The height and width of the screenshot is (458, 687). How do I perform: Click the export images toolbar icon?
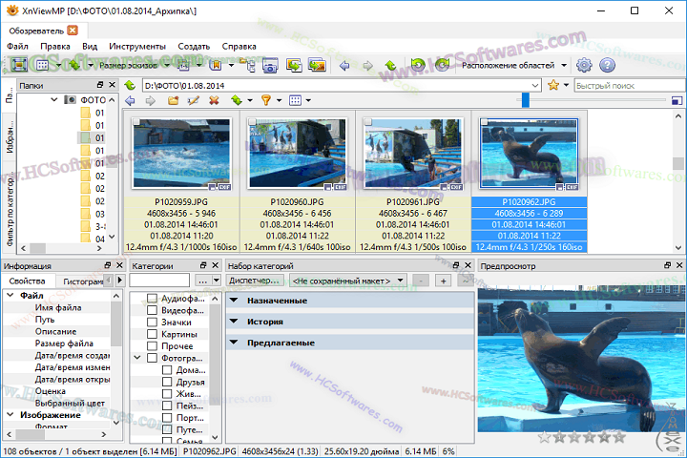(x=317, y=66)
